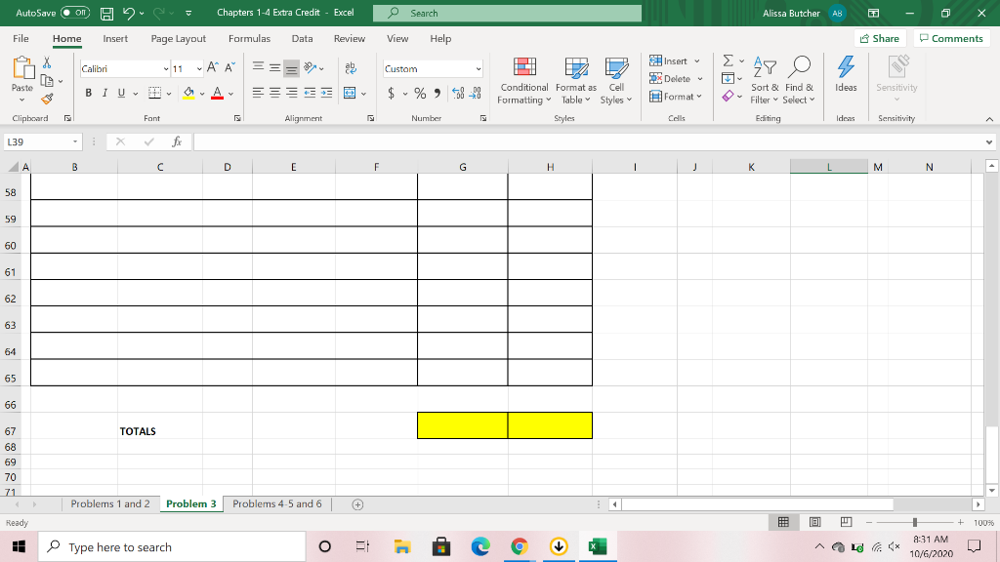Select the Review tab
Image resolution: width=1000 pixels, height=562 pixels.
pyautogui.click(x=350, y=38)
